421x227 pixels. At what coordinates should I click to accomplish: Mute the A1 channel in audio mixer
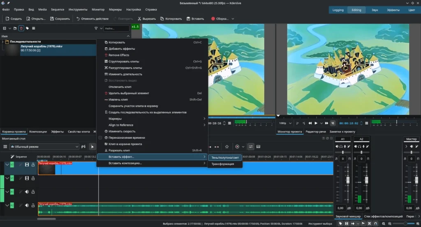point(337,146)
